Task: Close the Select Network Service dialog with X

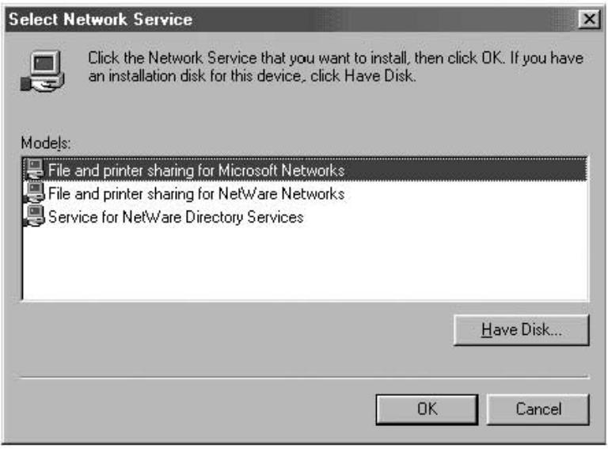Action: (589, 19)
